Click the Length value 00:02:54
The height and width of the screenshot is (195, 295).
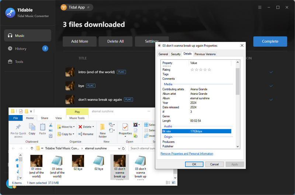(x=195, y=121)
